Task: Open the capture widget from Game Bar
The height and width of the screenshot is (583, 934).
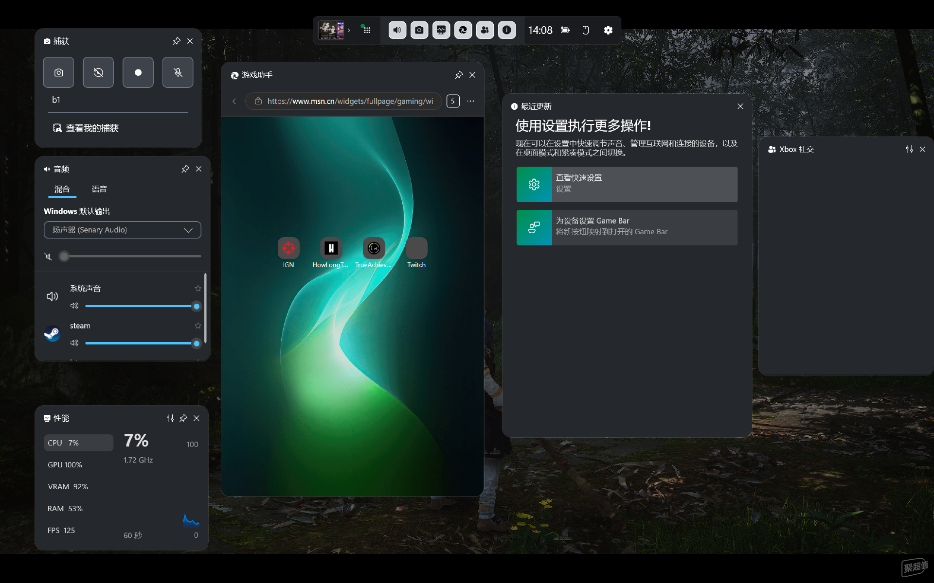Action: coord(419,30)
